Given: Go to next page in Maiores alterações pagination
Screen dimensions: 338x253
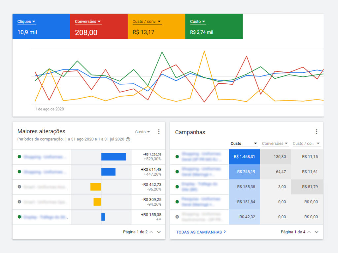Looking at the screenshot, I should coord(159,232).
